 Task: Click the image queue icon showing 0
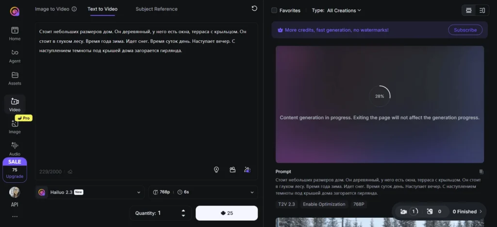(x=434, y=211)
